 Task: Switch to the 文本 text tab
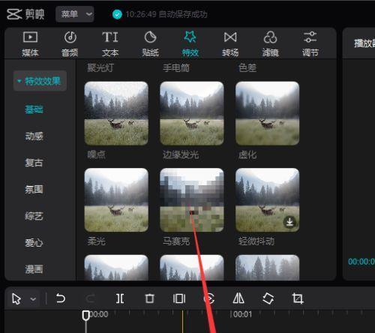(x=110, y=44)
